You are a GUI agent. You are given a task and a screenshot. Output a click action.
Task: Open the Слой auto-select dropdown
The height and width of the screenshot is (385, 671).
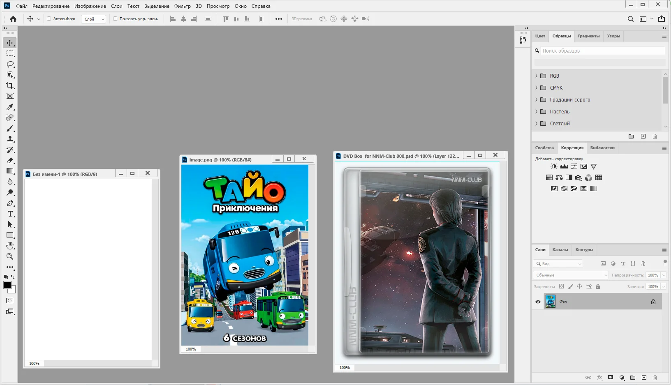tap(94, 19)
